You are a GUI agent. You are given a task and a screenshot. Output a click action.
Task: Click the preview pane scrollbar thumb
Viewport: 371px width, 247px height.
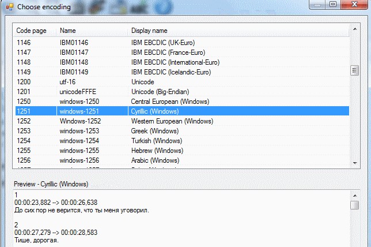click(x=355, y=205)
